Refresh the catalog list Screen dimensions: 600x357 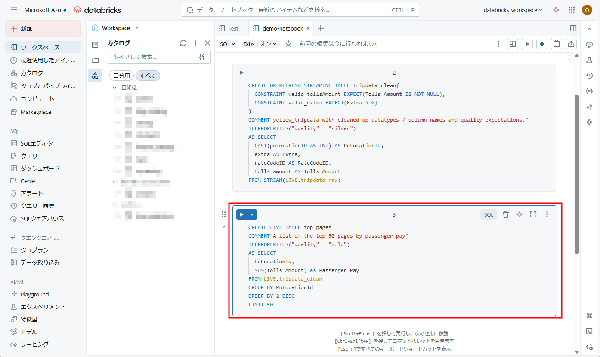(183, 43)
